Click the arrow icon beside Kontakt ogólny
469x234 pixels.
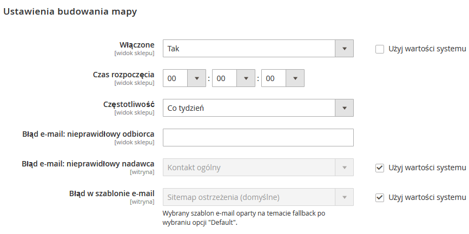[344, 168]
